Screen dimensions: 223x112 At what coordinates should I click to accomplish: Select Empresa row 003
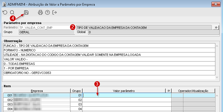(x=37, y=104)
